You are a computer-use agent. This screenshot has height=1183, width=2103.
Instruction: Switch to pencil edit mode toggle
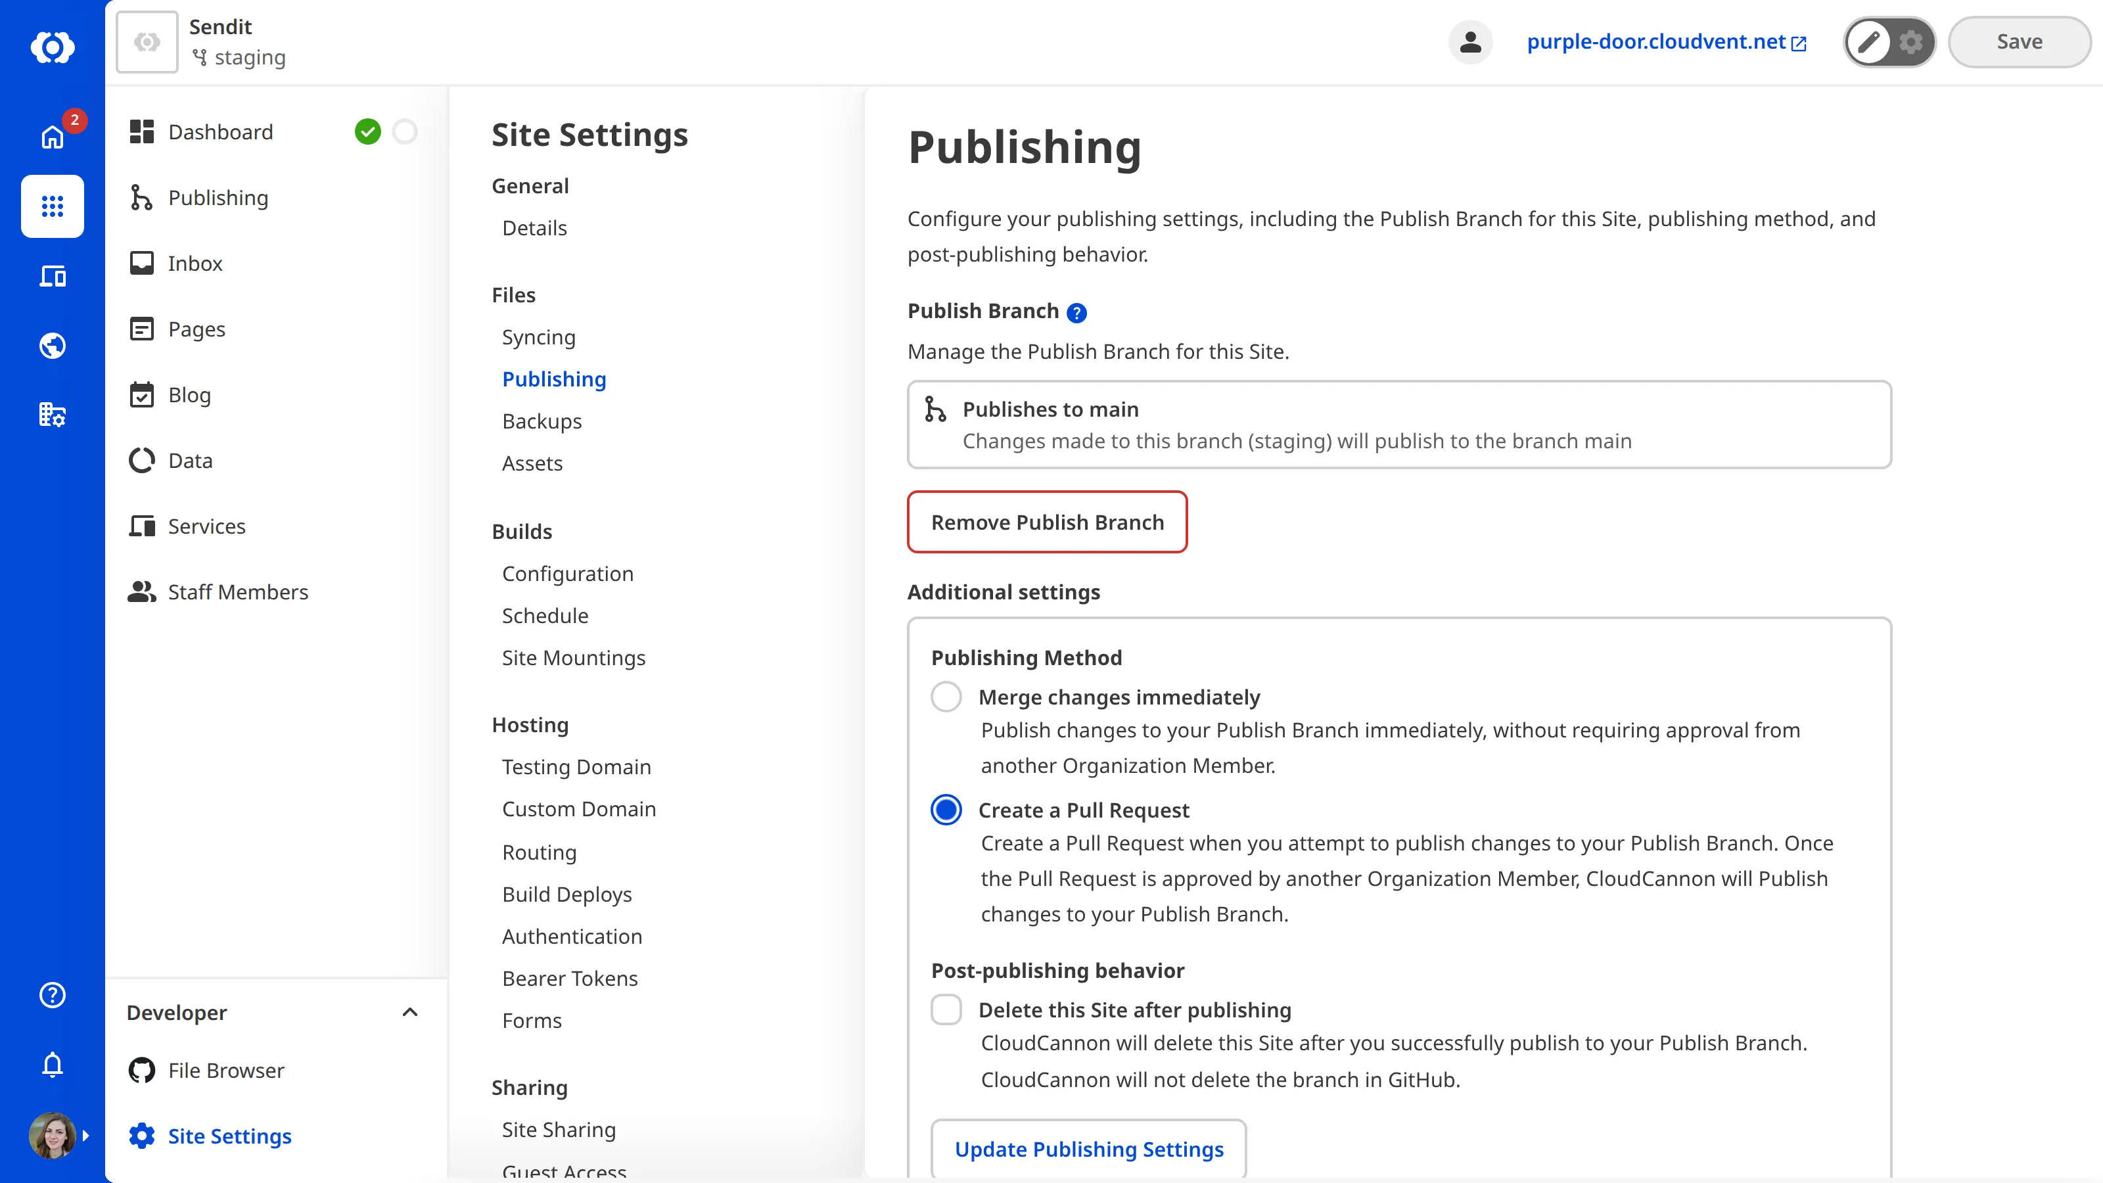(x=1868, y=41)
